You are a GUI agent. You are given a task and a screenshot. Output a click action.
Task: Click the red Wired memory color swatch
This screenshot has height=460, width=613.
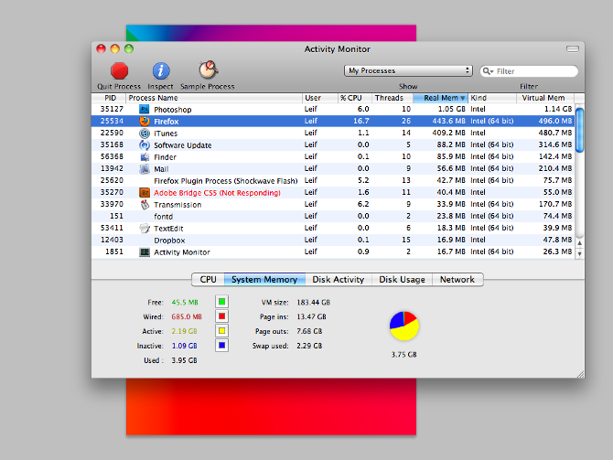click(x=221, y=316)
